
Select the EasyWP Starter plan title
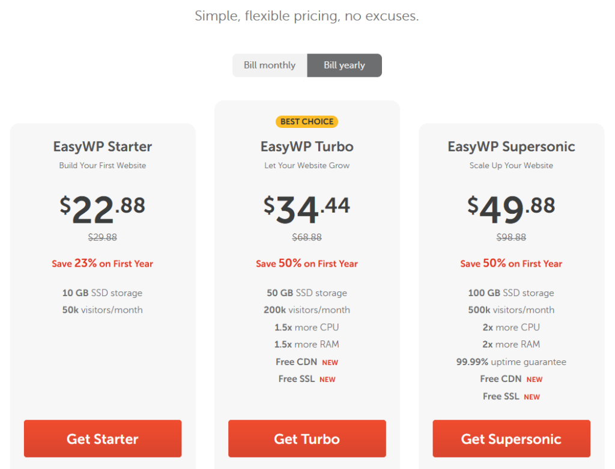point(103,147)
